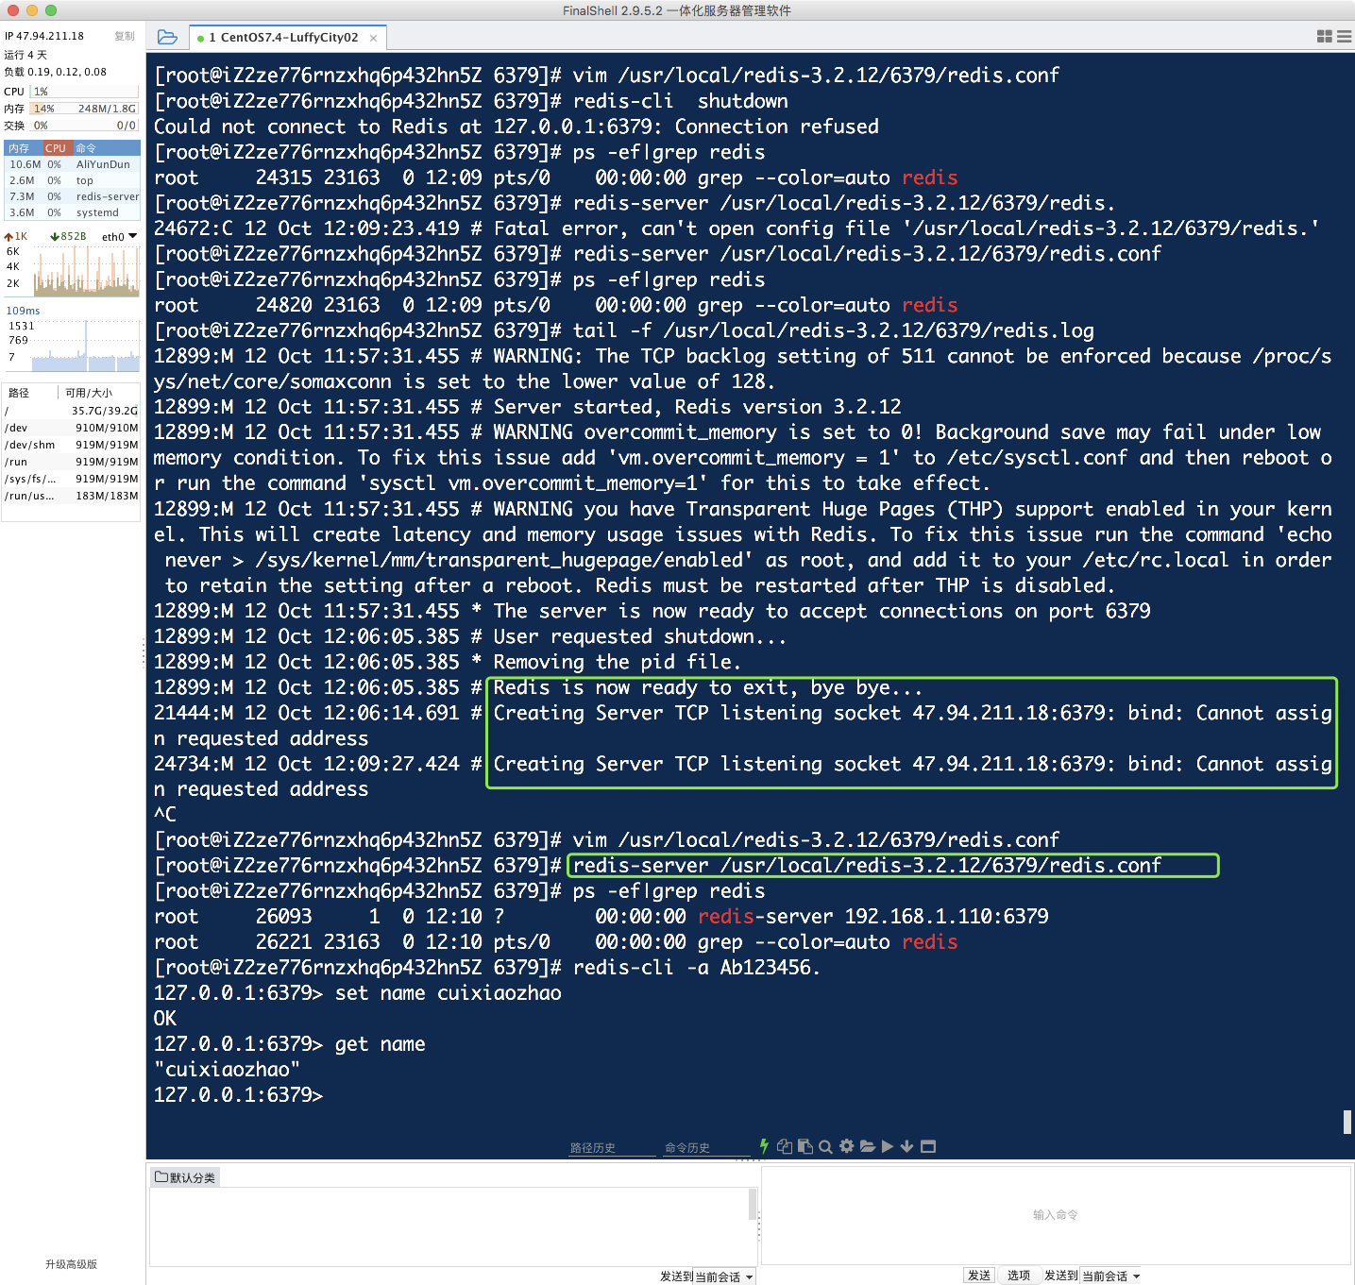Click the 路径 column header

[x=29, y=393]
